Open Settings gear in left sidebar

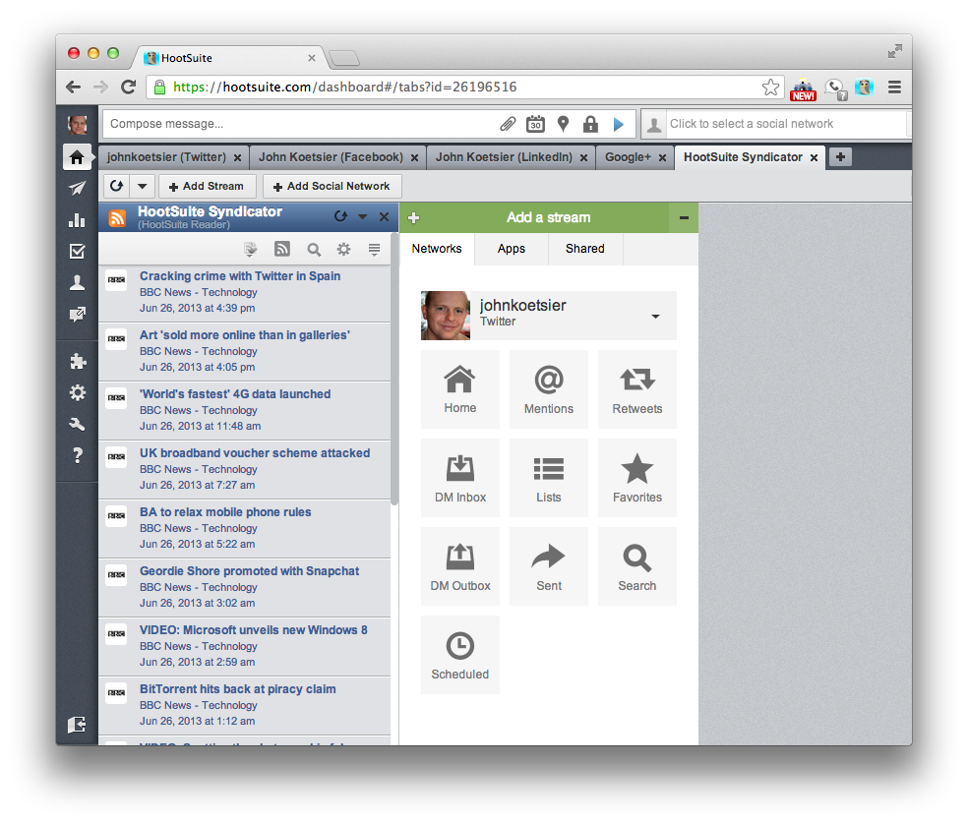point(77,392)
